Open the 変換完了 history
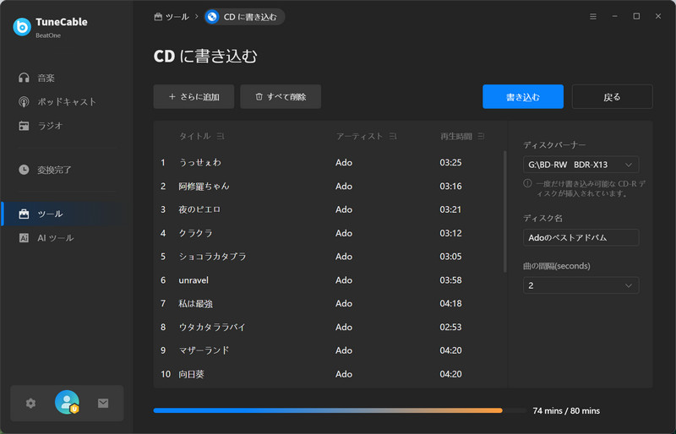Viewport: 676px width, 434px height. click(45, 170)
